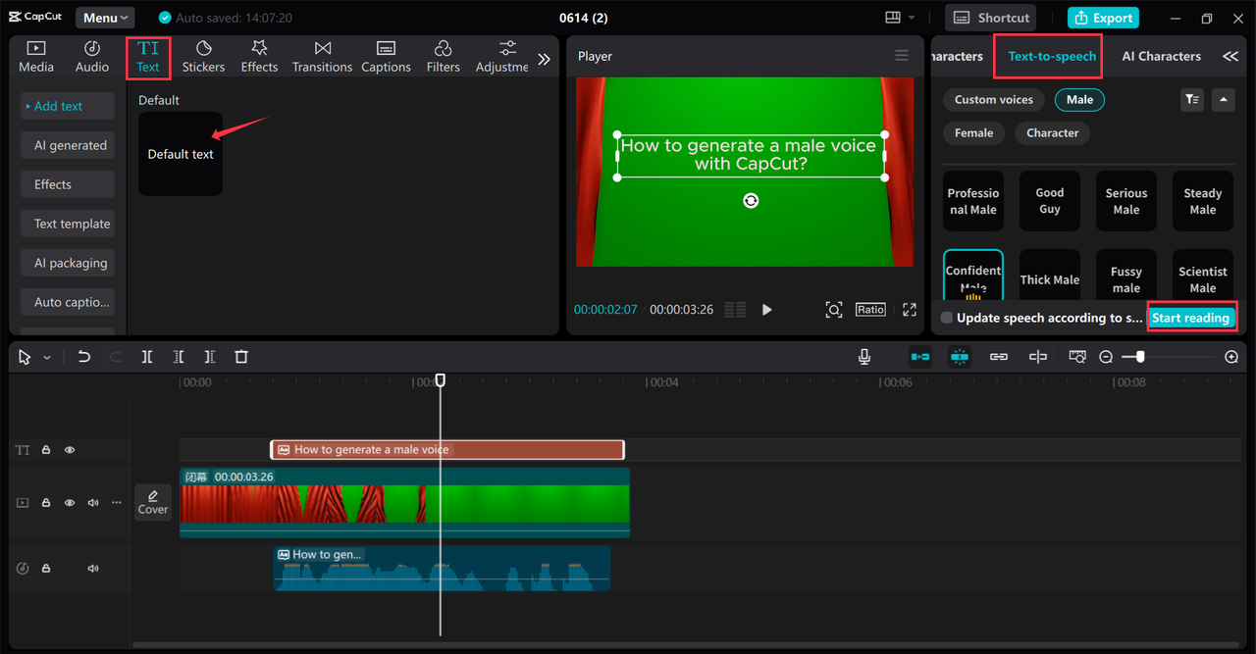Switch to the Text tab
The width and height of the screenshot is (1256, 654).
148,57
